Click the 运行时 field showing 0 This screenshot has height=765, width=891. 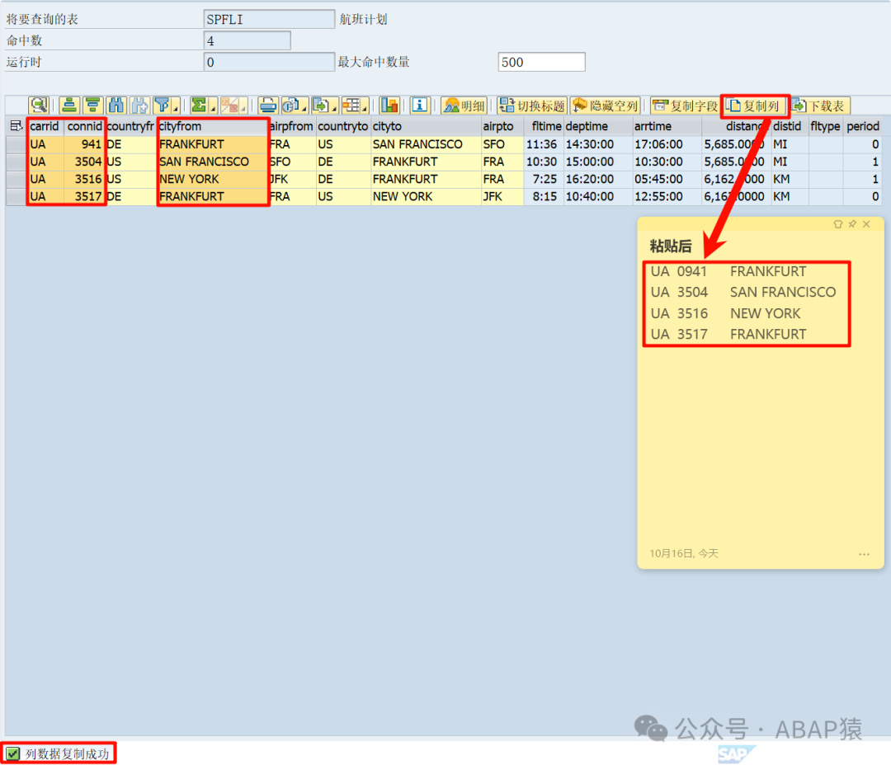tap(269, 63)
